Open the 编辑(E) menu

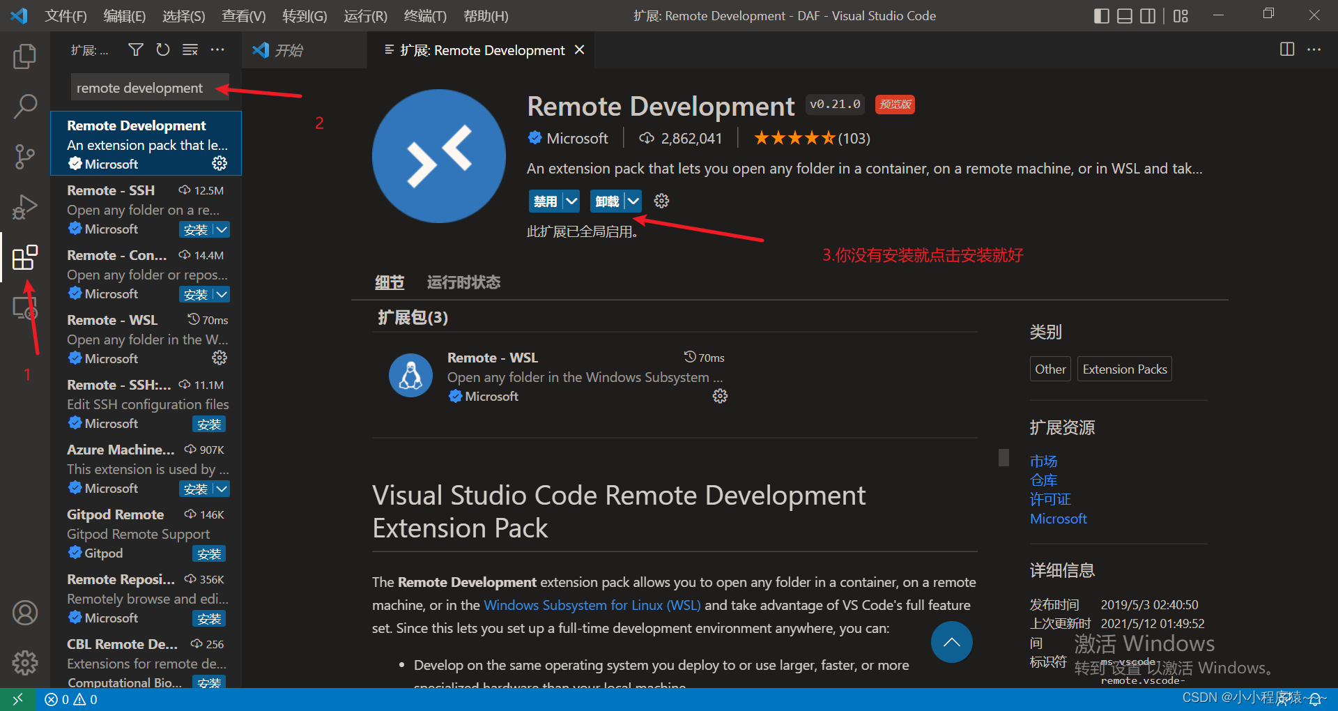tap(125, 16)
